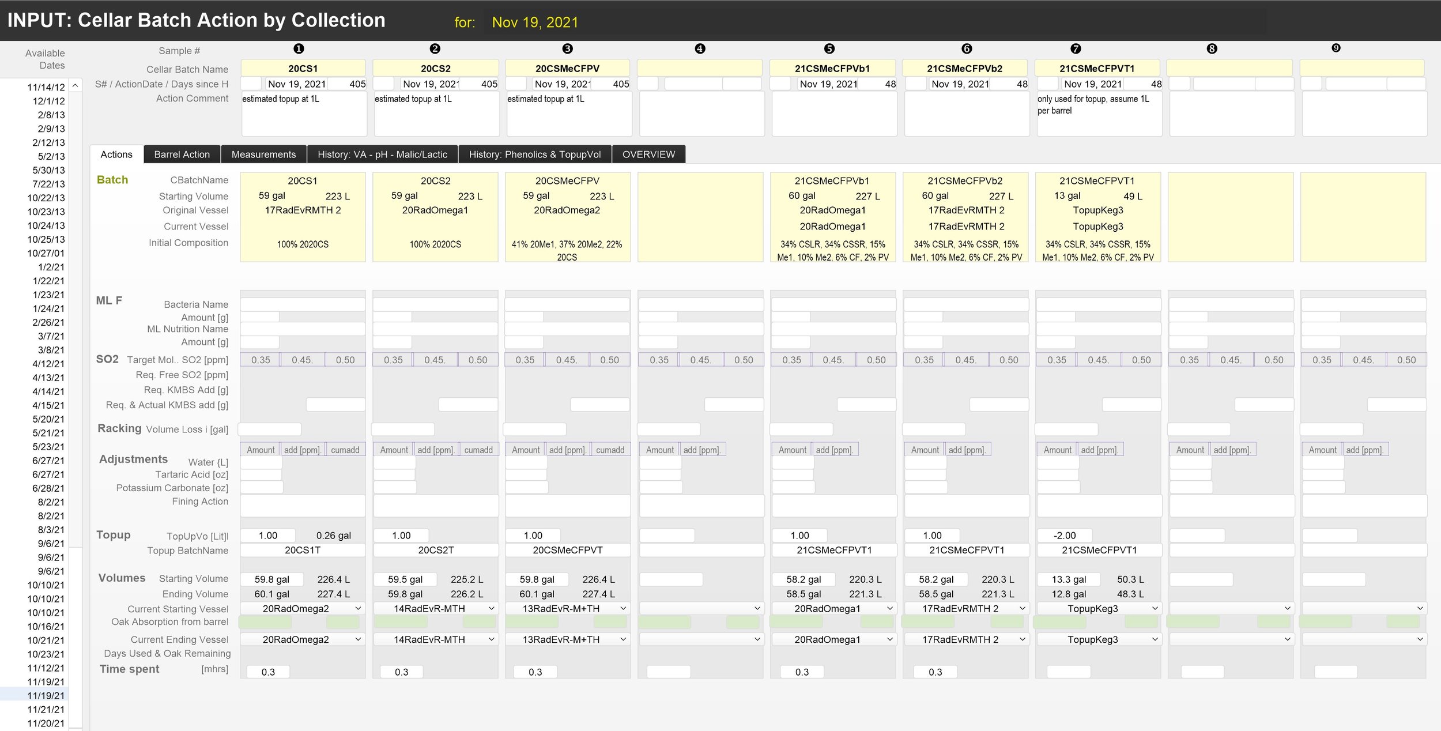Image resolution: width=1441 pixels, height=731 pixels.
Task: Click Starting Volume 59.8 gal for 20CS1
Action: (271, 579)
